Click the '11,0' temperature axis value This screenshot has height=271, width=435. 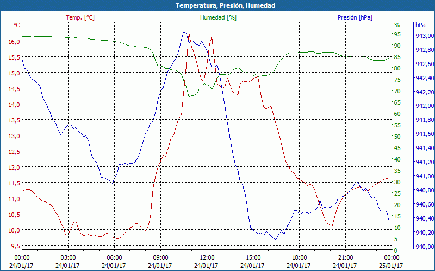(15, 199)
